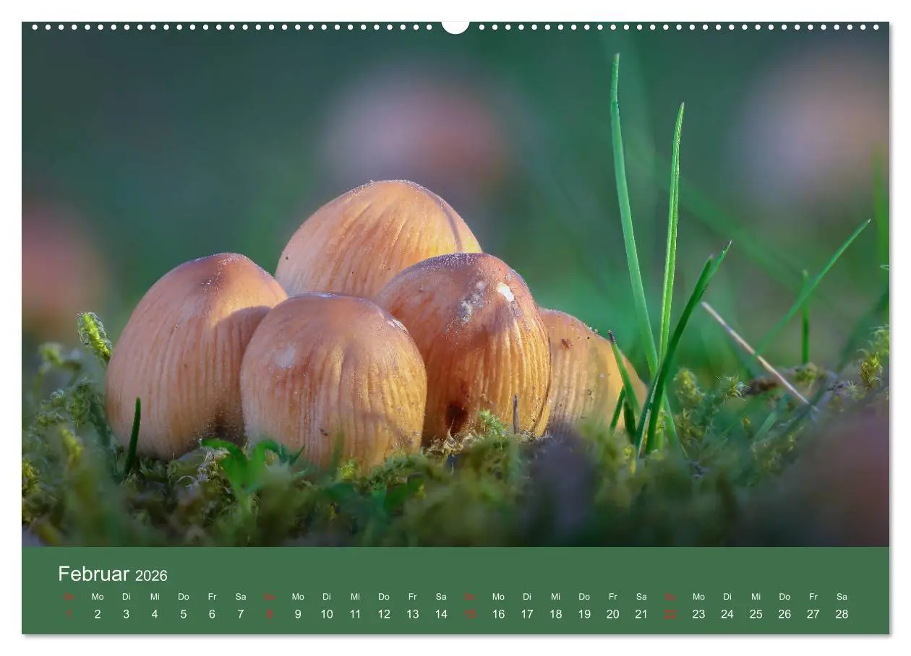
Task: Select the date 13 in the calendar row
Action: (x=412, y=614)
